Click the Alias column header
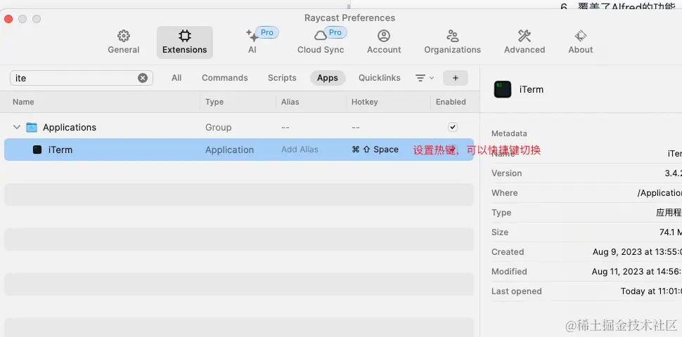 pyautogui.click(x=290, y=102)
